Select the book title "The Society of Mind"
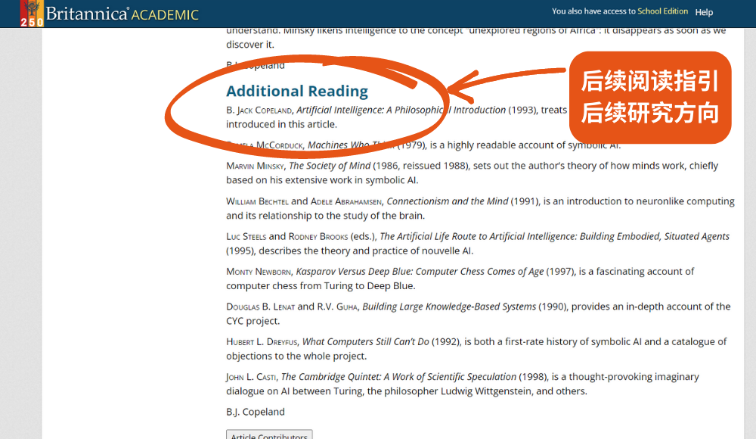The height and width of the screenshot is (439, 756). tap(330, 166)
